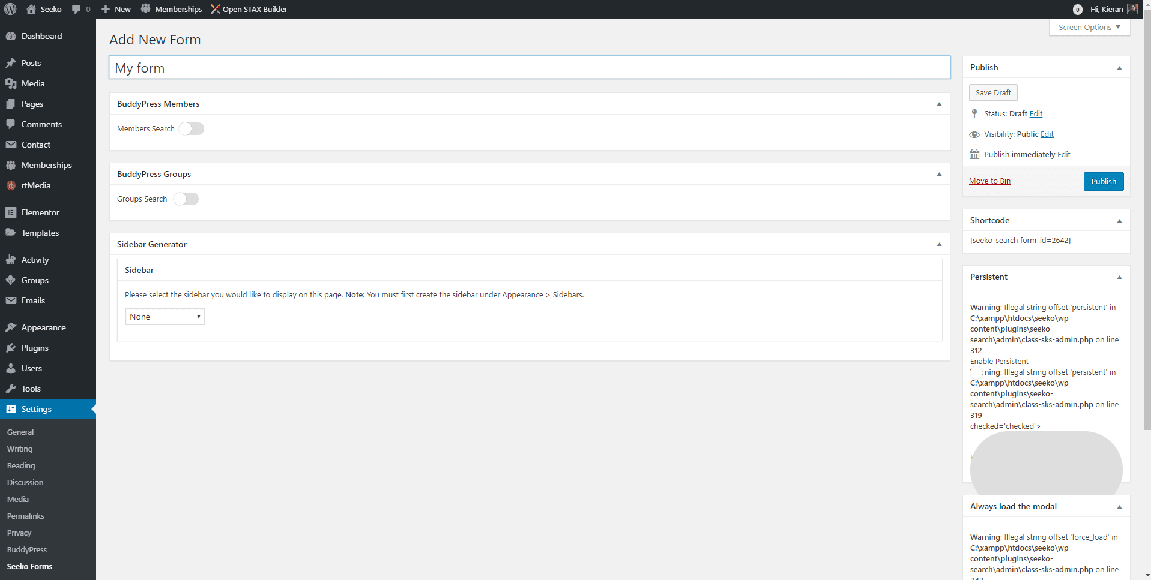Screen dimensions: 1151x580
Task: Click the Posts pin icon in sidebar
Action: click(11, 63)
